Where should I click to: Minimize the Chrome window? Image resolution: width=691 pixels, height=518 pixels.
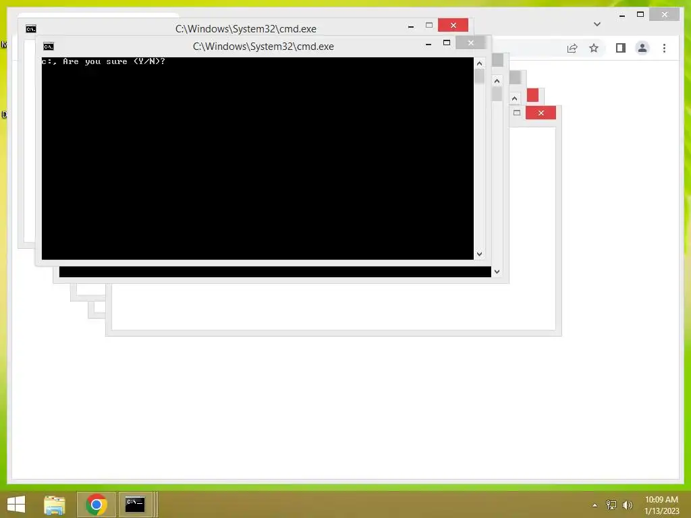(621, 15)
